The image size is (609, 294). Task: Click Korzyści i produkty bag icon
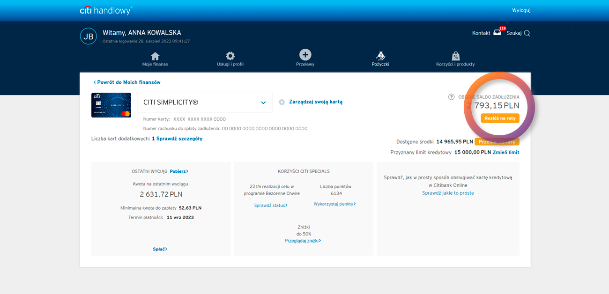(x=455, y=56)
